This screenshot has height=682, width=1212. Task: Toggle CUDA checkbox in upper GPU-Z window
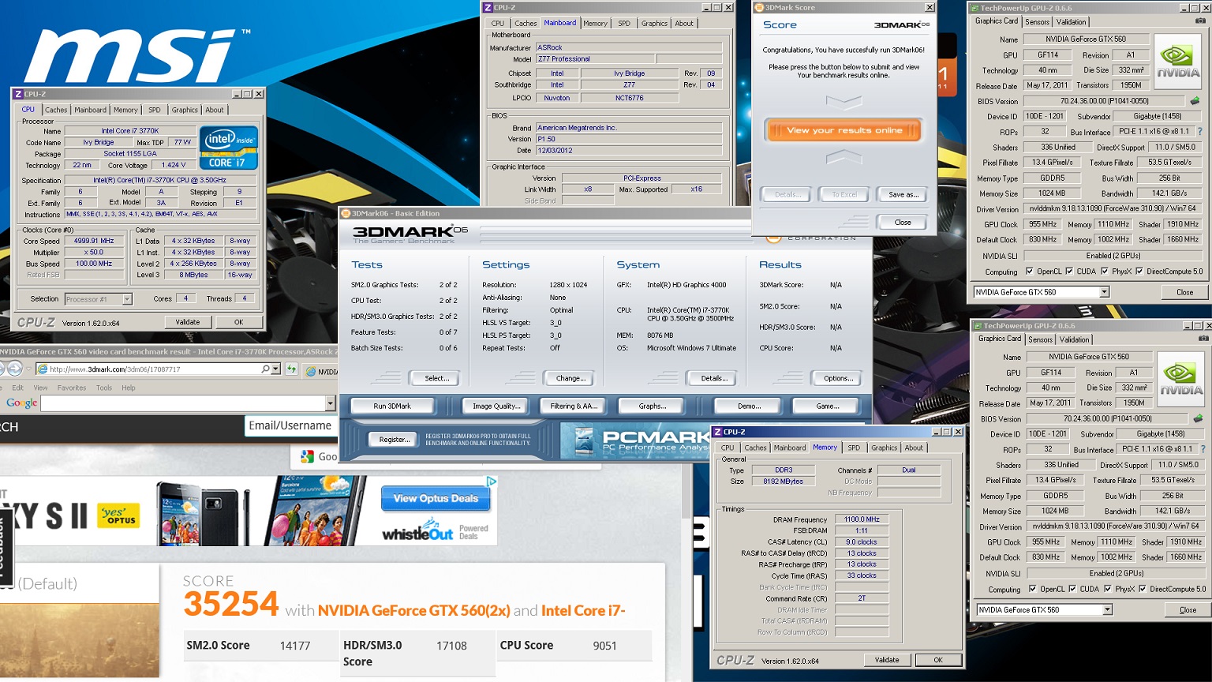coord(1069,272)
